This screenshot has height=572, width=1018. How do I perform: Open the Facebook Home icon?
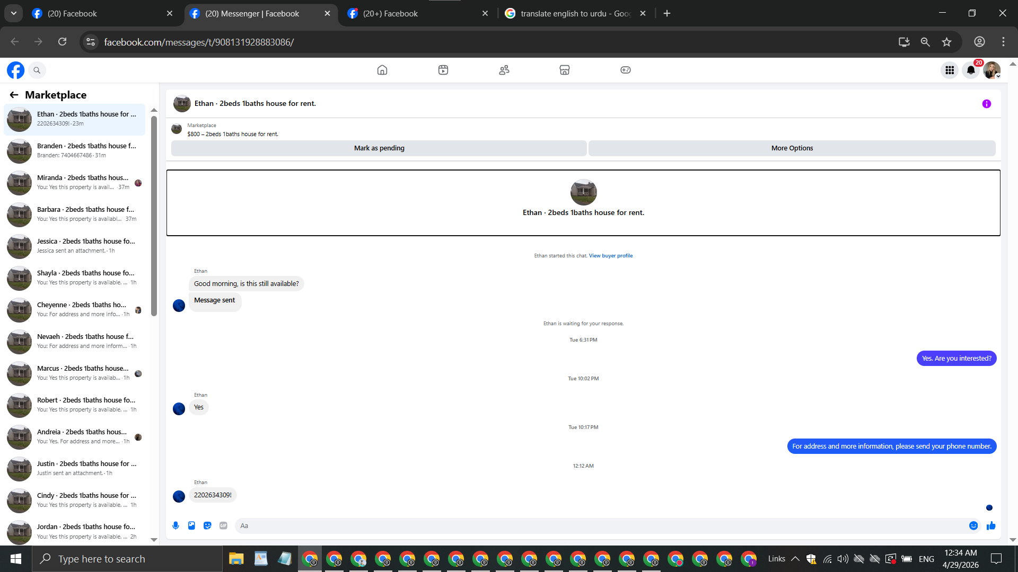click(x=382, y=70)
